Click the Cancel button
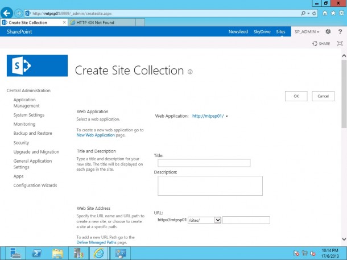 click(x=323, y=96)
